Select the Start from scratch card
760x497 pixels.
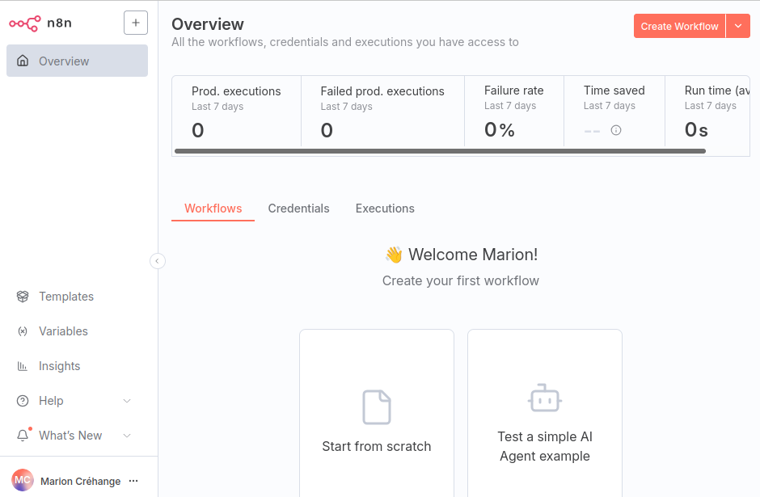(x=377, y=412)
